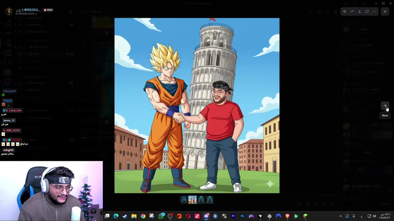Screen dimensions: 394x221
Task: Click the large Goku handshake image
Action: pos(197,106)
